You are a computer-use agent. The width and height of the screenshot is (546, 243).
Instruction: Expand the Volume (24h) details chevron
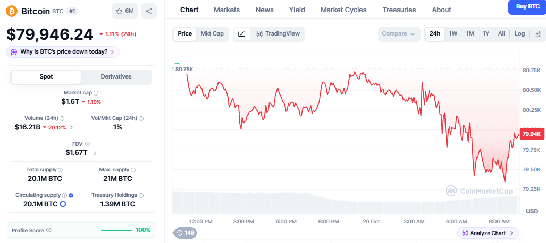[72, 127]
